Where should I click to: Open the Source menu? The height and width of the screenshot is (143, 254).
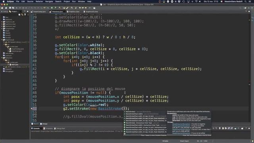coord(30,2)
